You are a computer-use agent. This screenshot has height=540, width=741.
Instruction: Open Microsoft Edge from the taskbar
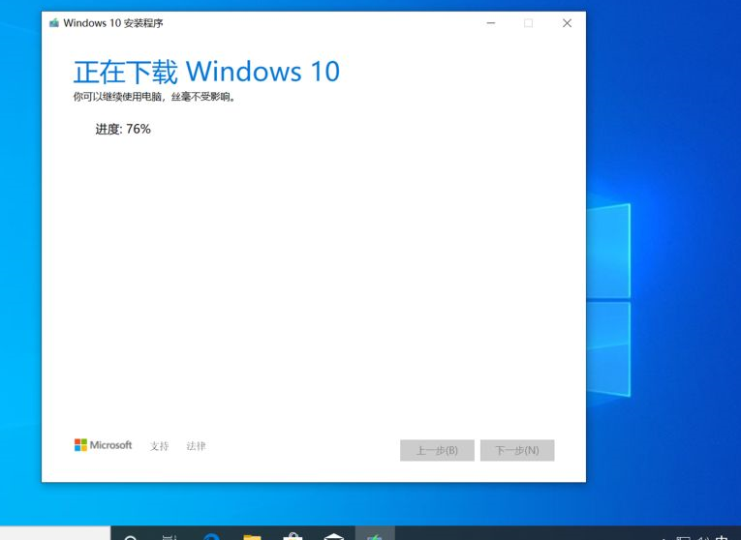[x=211, y=536]
